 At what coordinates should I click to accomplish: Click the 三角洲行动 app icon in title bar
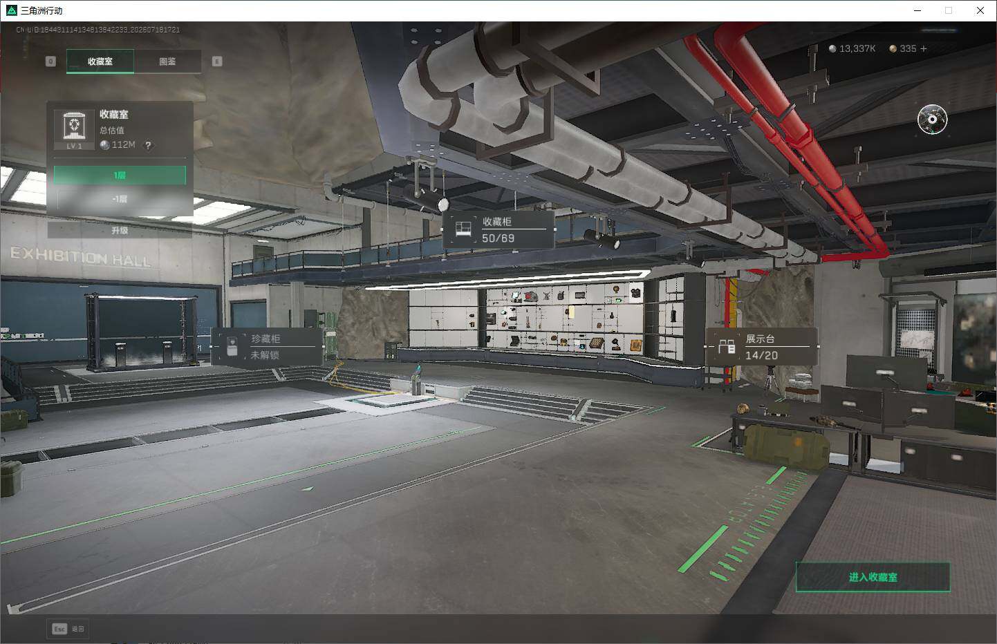(11, 10)
